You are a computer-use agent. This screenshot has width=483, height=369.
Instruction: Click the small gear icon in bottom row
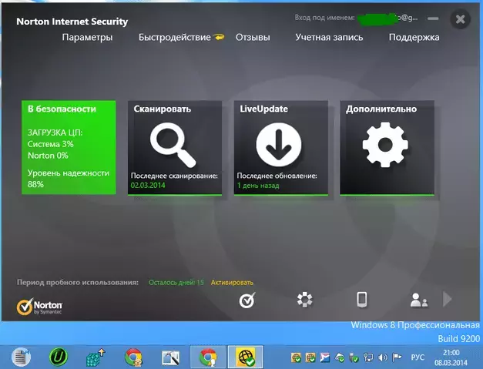point(304,300)
